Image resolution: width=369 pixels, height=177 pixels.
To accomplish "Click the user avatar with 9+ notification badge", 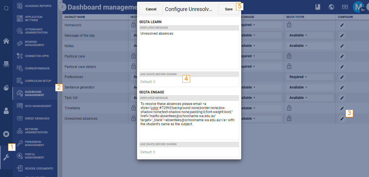I will (x=359, y=7).
